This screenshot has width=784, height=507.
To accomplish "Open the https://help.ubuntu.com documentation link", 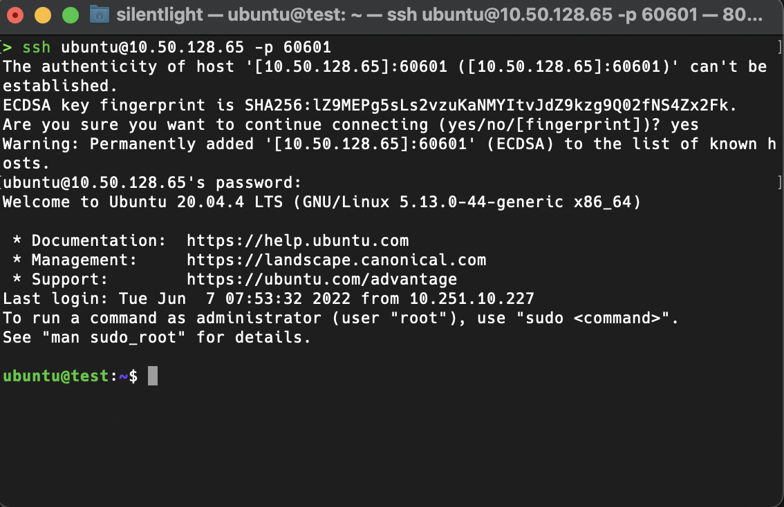I will pyautogui.click(x=297, y=240).
